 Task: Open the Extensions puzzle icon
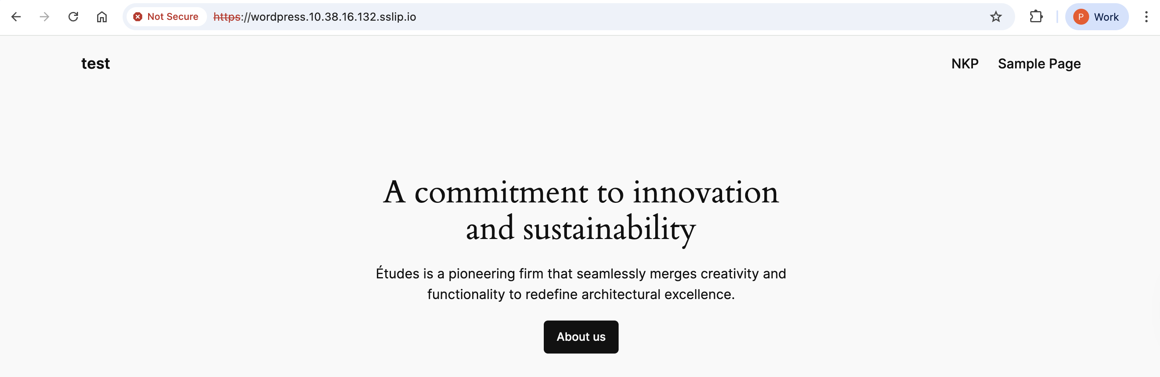(1036, 17)
